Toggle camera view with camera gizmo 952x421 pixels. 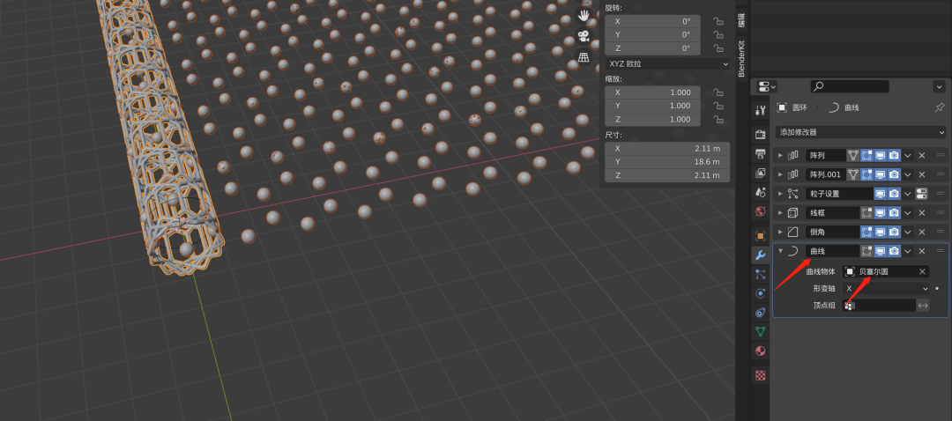584,36
